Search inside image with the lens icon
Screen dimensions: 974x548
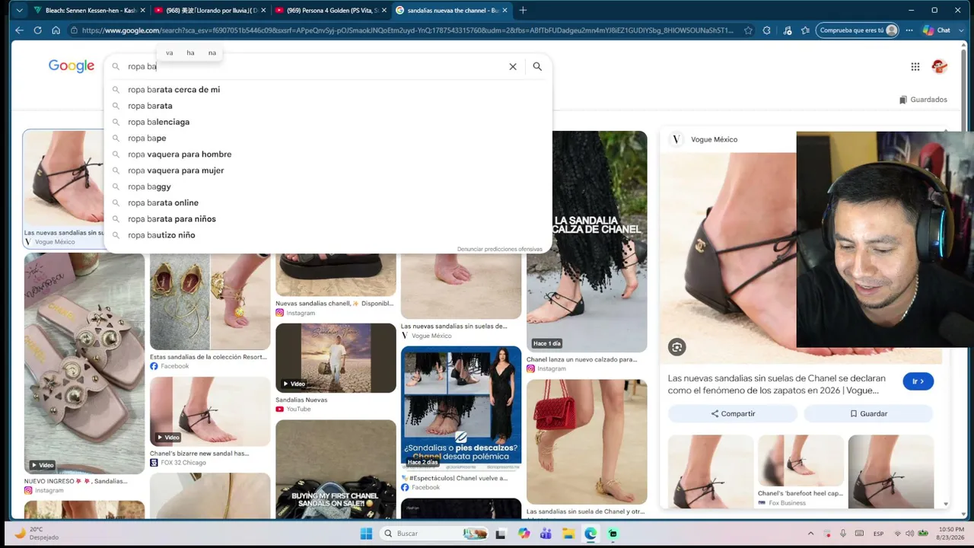tap(676, 347)
